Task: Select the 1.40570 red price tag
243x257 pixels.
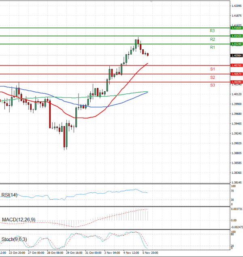Action: (236, 74)
